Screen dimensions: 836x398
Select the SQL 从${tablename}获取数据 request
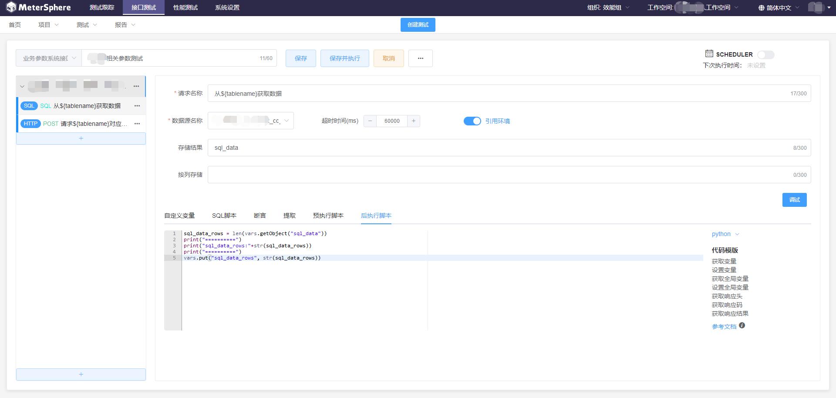80,106
